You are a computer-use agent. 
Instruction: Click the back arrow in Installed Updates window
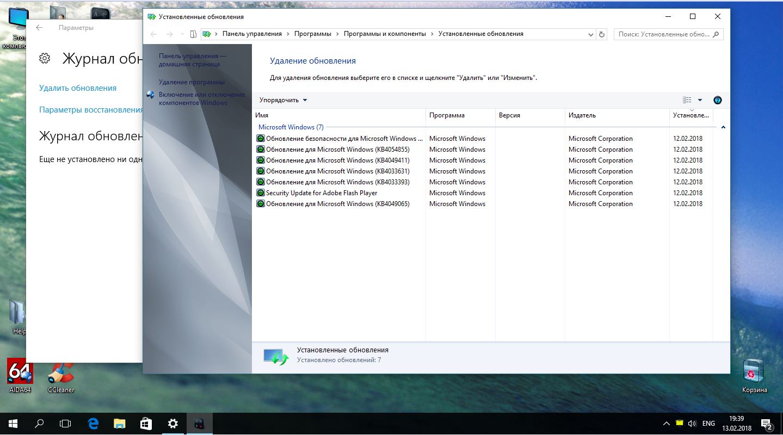(x=153, y=34)
